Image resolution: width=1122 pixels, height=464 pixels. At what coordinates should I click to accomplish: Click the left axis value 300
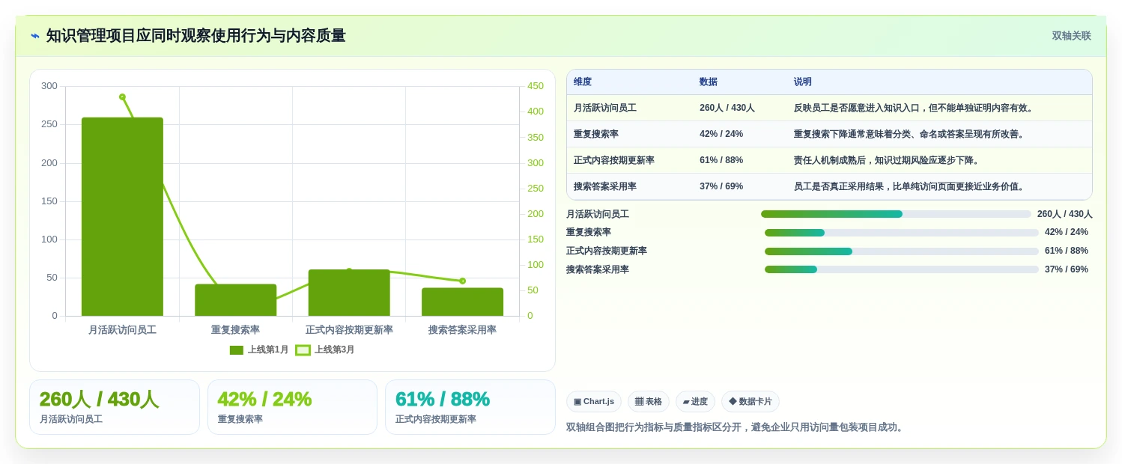pyautogui.click(x=49, y=86)
